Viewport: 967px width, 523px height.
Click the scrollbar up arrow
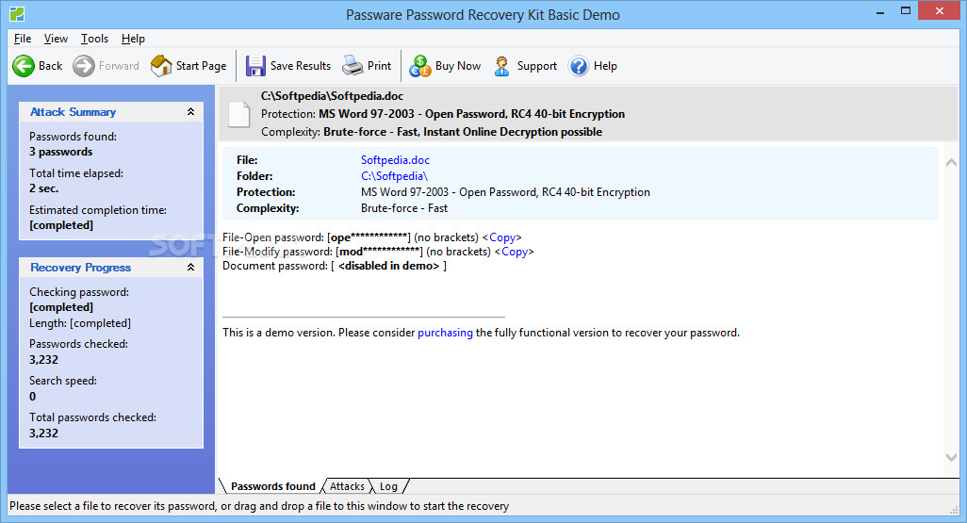click(x=951, y=163)
